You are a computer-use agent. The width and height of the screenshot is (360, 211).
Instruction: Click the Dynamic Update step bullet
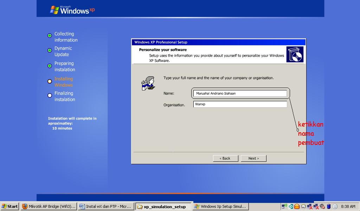[x=50, y=51]
